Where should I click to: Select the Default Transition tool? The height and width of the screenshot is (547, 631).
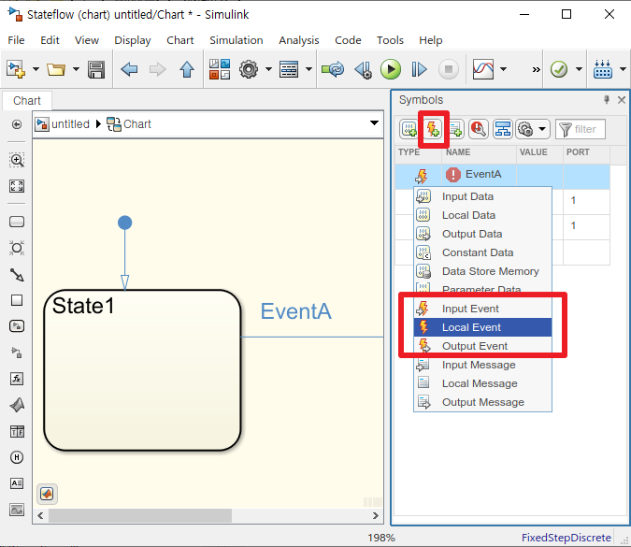17,275
